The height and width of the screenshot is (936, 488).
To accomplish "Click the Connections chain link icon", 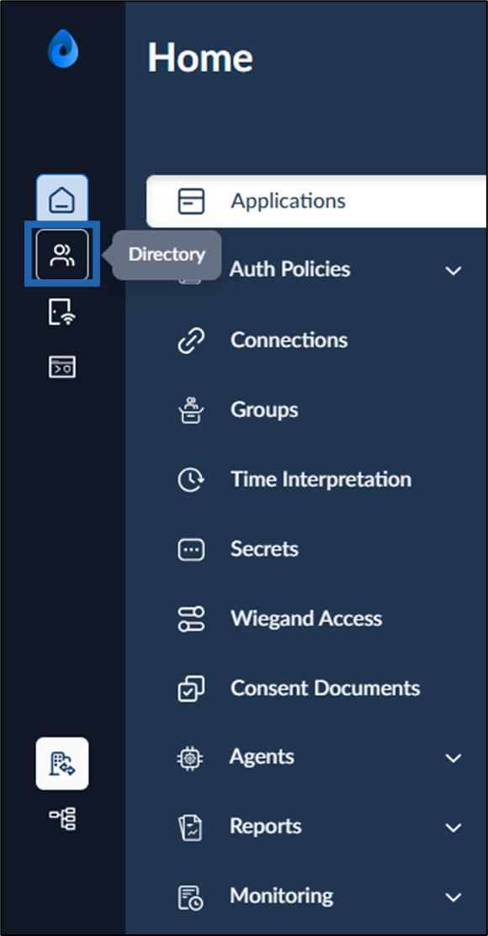I will (x=191, y=341).
